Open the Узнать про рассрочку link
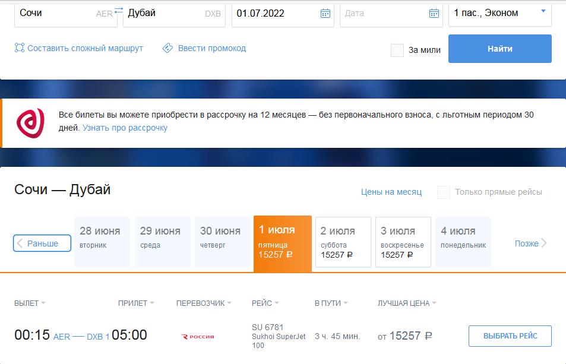 pyautogui.click(x=125, y=128)
